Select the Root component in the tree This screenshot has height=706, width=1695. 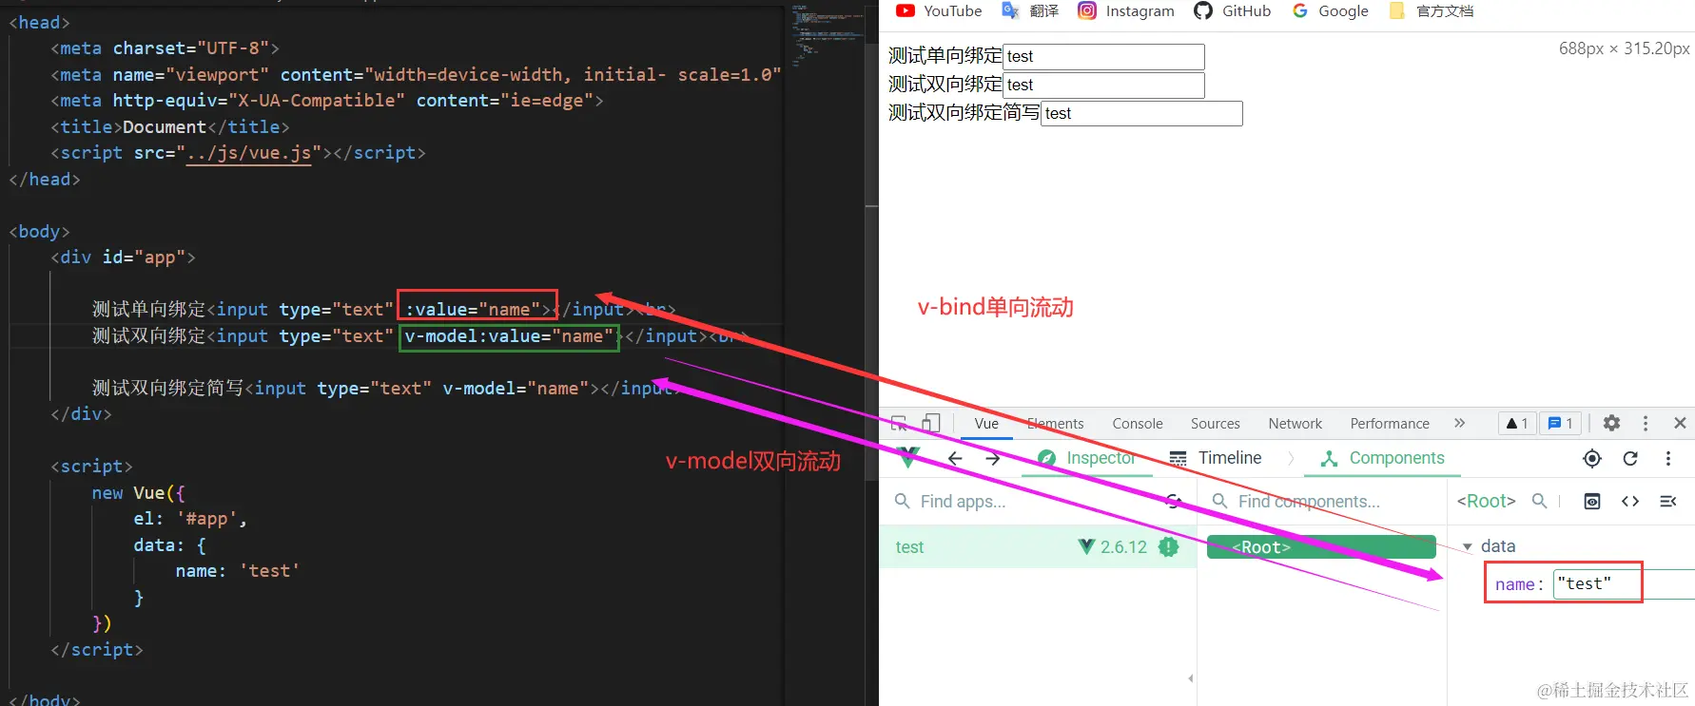[x=1321, y=547]
